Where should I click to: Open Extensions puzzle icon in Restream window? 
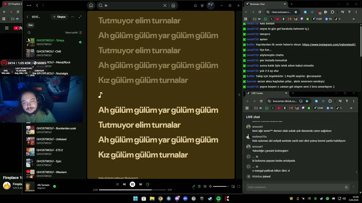point(332,12)
